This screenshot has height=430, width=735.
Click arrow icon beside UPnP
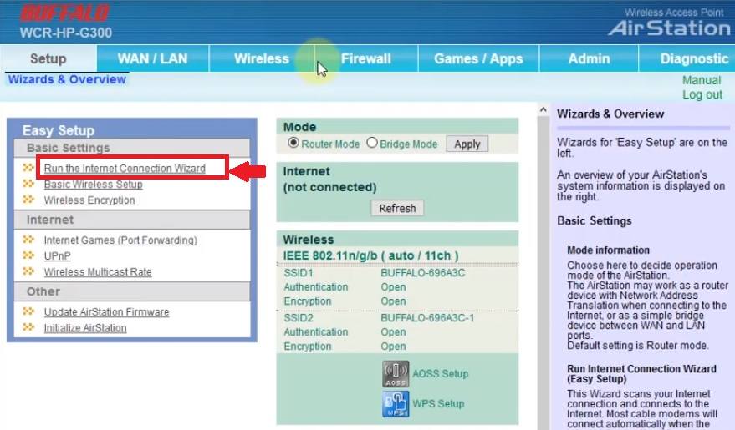[x=28, y=256]
